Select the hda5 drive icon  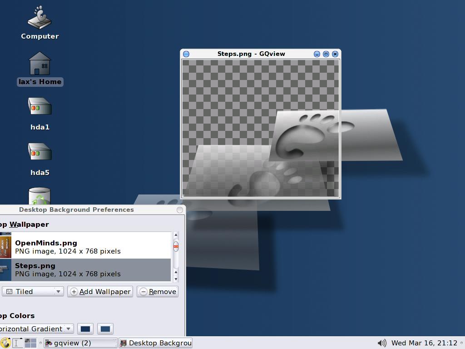(x=40, y=152)
